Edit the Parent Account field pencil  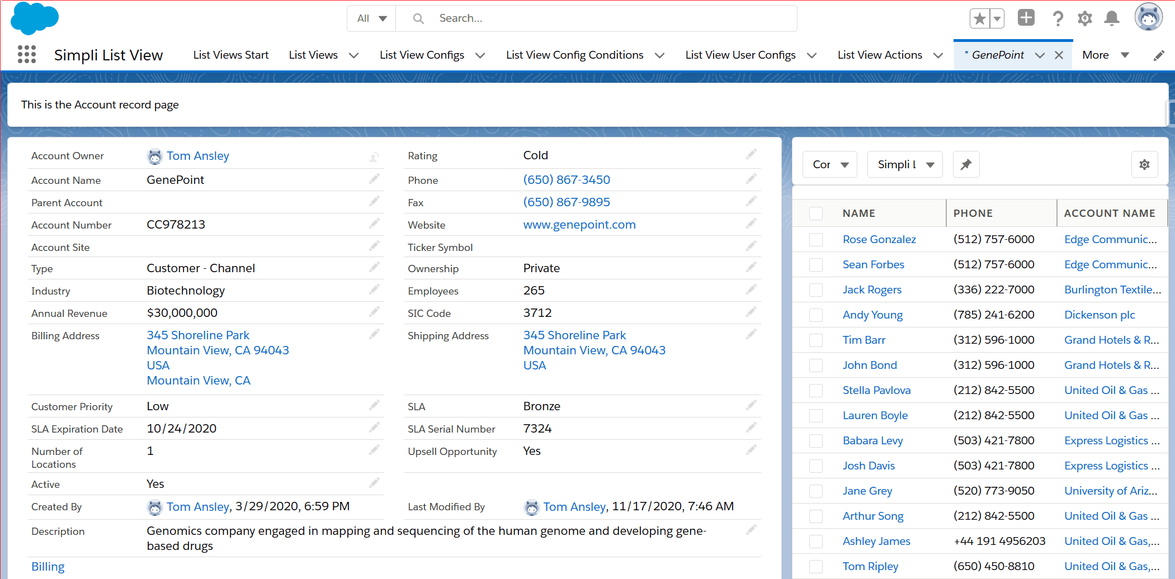374,201
